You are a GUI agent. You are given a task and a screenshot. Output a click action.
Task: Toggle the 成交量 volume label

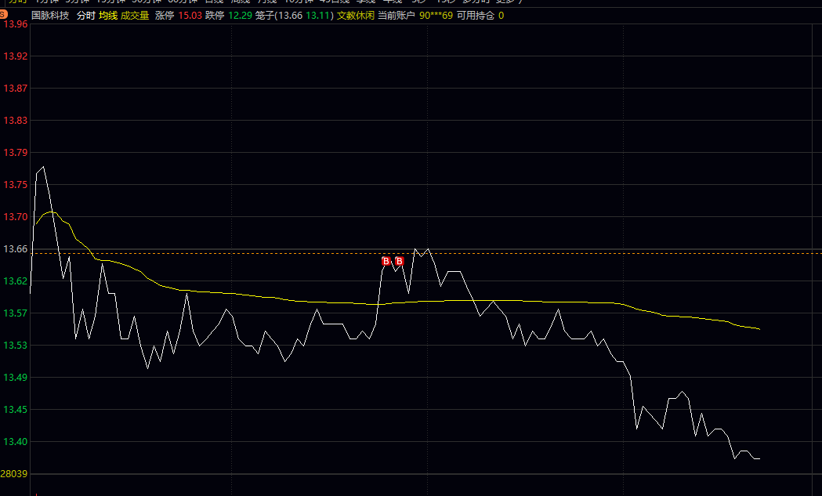click(x=135, y=15)
